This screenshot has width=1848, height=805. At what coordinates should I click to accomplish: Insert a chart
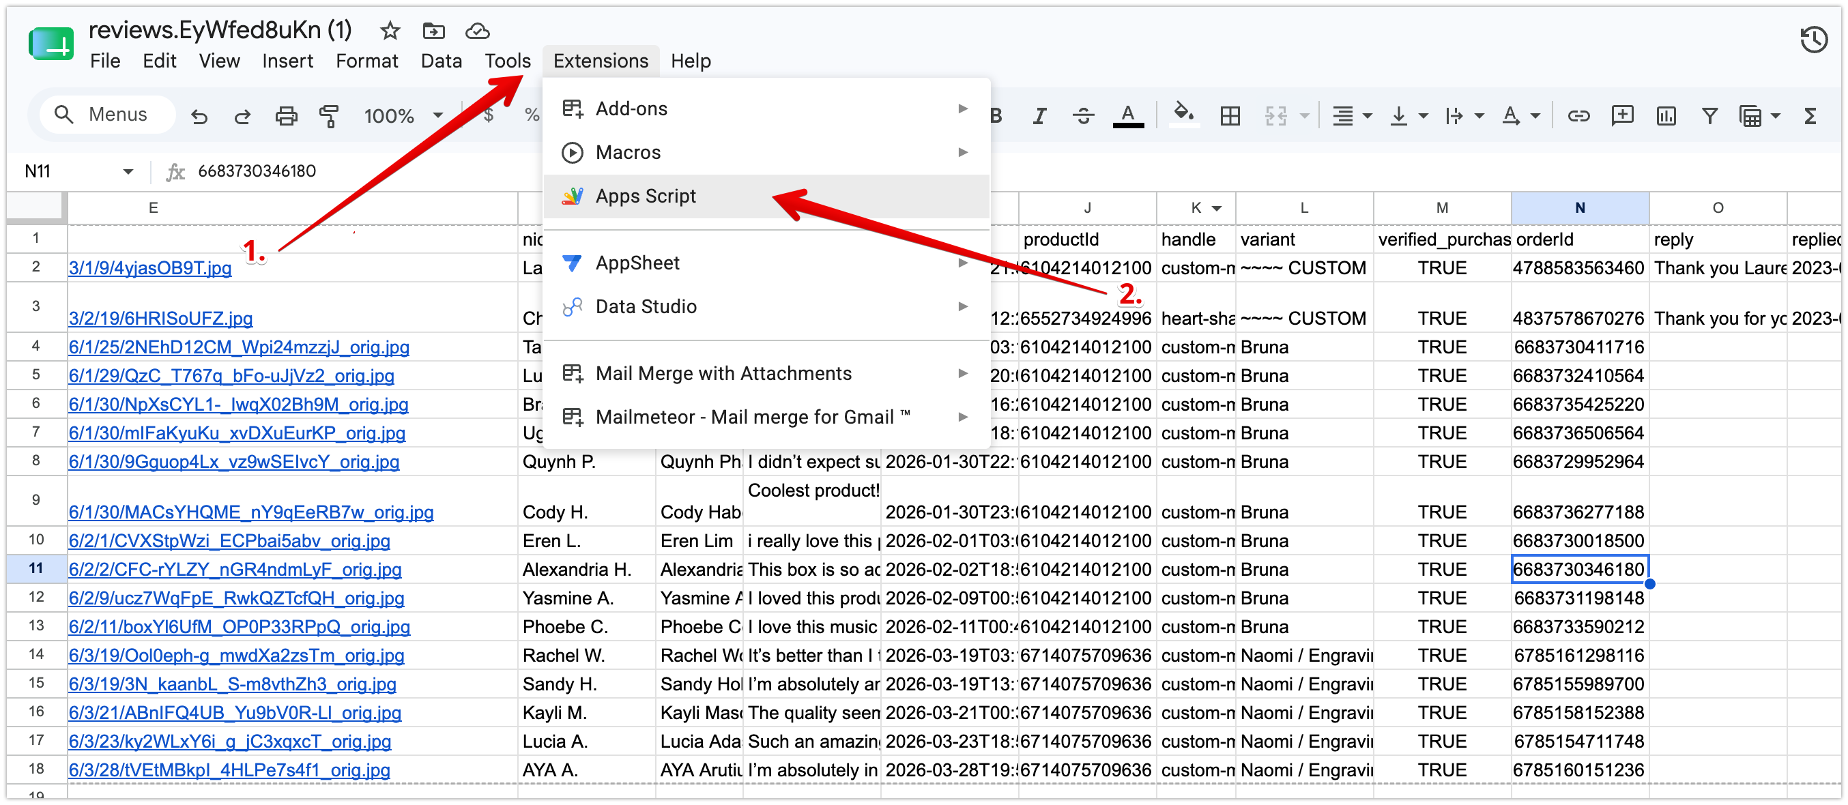click(1665, 115)
